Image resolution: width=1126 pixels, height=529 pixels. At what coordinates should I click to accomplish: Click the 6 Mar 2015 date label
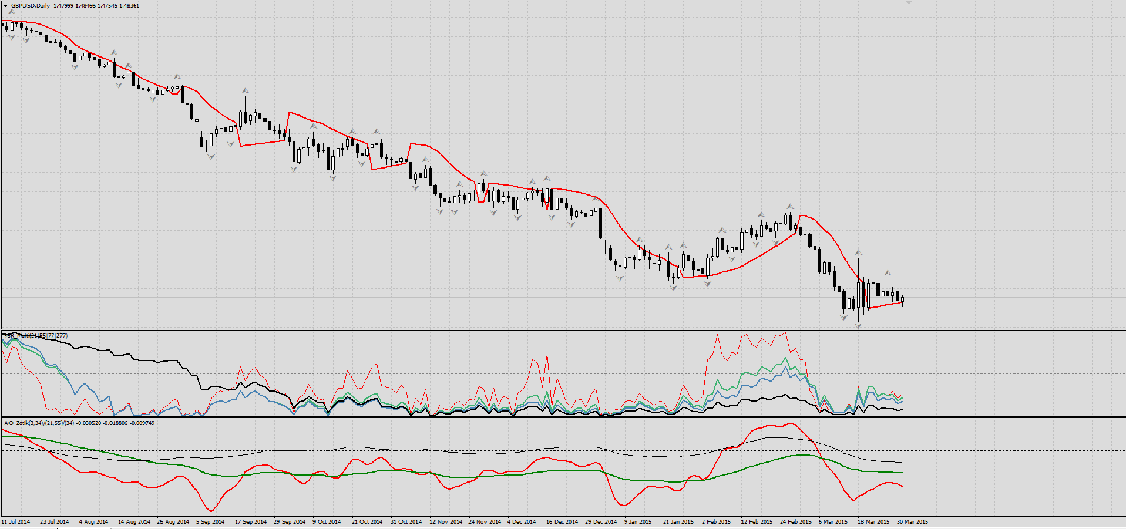tap(833, 521)
